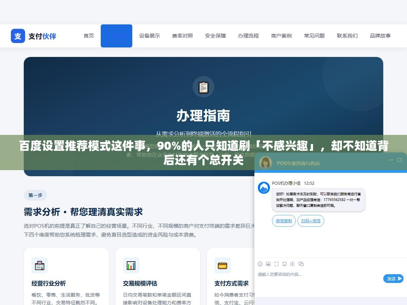Open the 首页 menu item
This screenshot has height=305, width=407.
pos(89,36)
